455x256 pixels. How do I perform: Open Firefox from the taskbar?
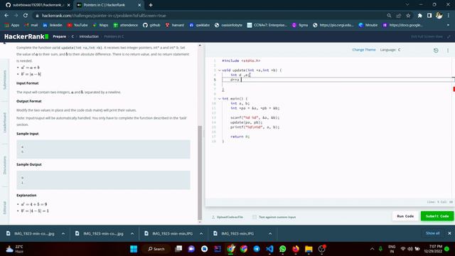pyautogui.click(x=296, y=249)
